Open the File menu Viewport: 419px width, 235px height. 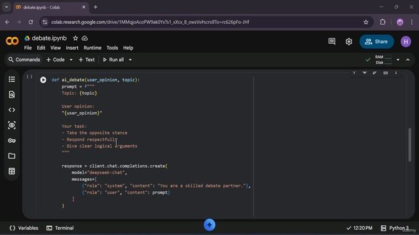27,48
